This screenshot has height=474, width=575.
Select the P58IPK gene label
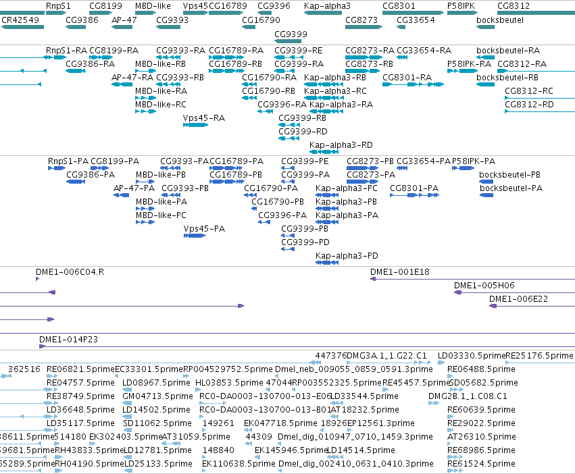(461, 6)
